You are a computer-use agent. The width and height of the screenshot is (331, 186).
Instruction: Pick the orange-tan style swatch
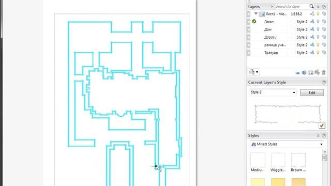point(298,182)
